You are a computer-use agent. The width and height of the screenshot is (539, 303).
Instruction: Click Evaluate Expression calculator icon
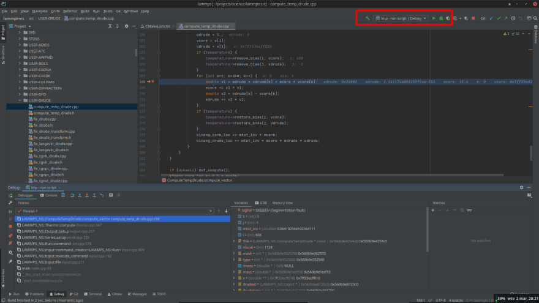click(x=111, y=195)
